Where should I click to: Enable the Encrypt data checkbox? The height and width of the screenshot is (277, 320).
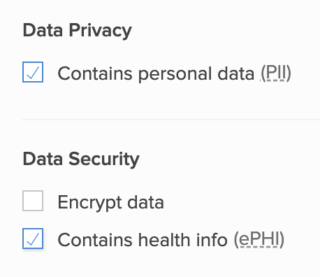(33, 201)
